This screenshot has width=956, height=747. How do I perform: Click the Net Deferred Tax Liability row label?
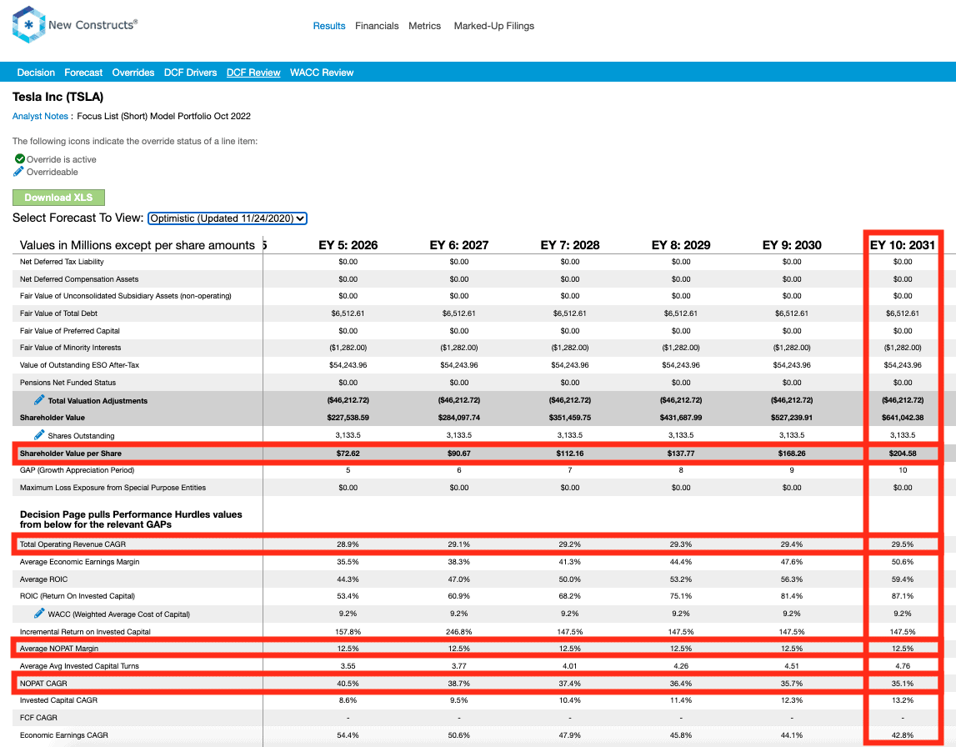click(x=62, y=262)
